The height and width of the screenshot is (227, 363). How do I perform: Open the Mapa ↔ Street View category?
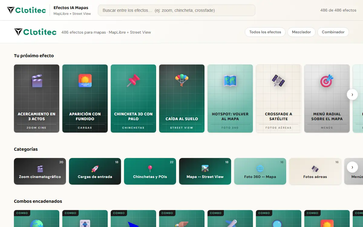[x=205, y=171]
